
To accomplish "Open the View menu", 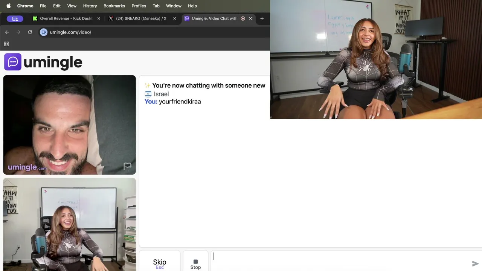I will [x=72, y=6].
